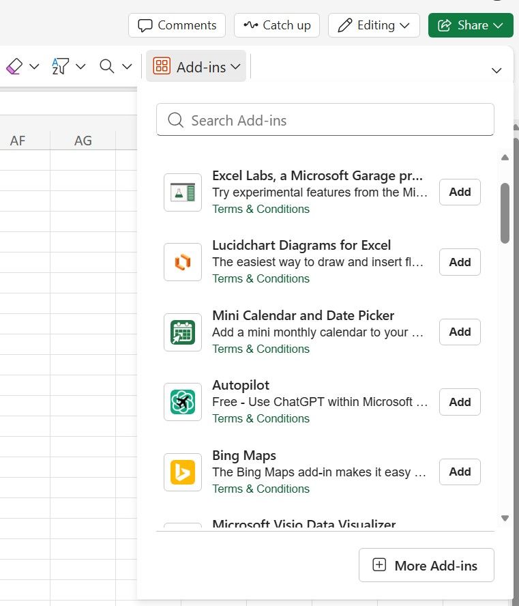Click 'Mini Calendar and Date Picker' title
This screenshot has height=606, width=519.
pyautogui.click(x=303, y=316)
